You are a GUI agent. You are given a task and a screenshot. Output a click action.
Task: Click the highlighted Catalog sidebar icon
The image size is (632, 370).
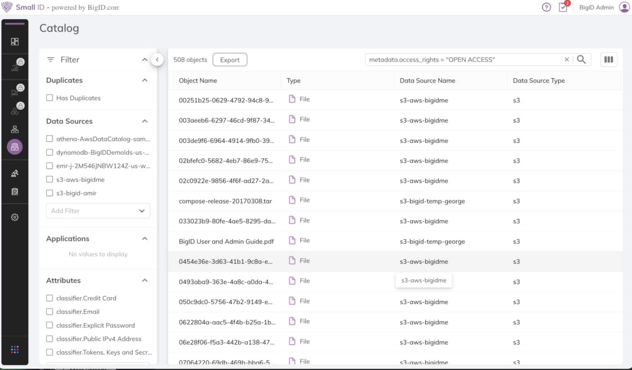pyautogui.click(x=15, y=147)
